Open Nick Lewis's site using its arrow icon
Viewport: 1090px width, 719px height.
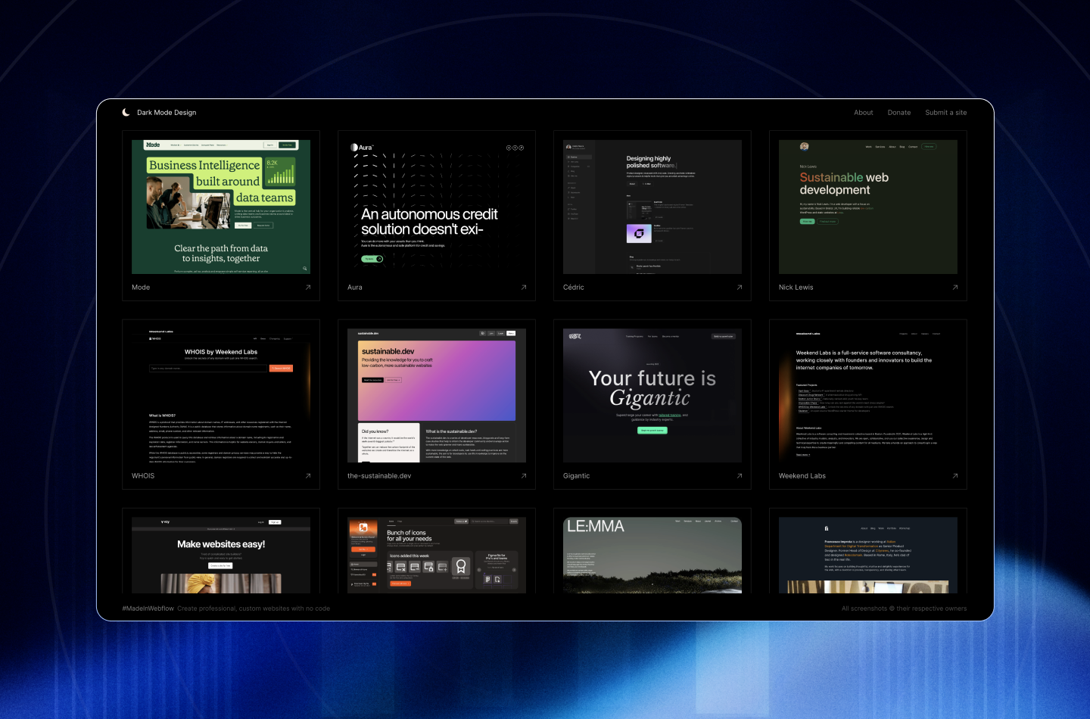pyautogui.click(x=955, y=288)
